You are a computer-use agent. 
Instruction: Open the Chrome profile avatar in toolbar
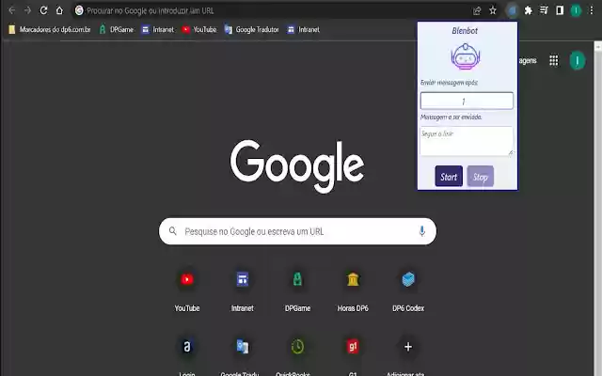coord(576,10)
